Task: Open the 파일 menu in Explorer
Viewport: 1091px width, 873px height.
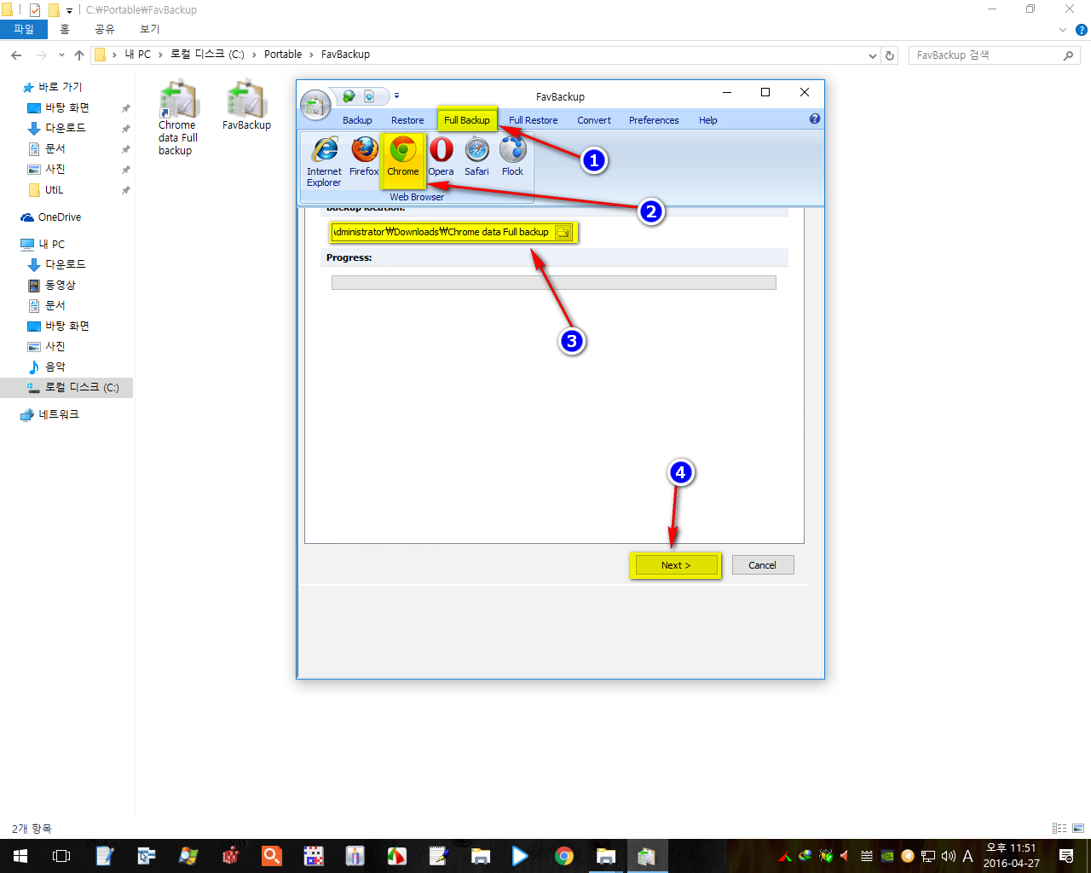Action: [x=24, y=29]
